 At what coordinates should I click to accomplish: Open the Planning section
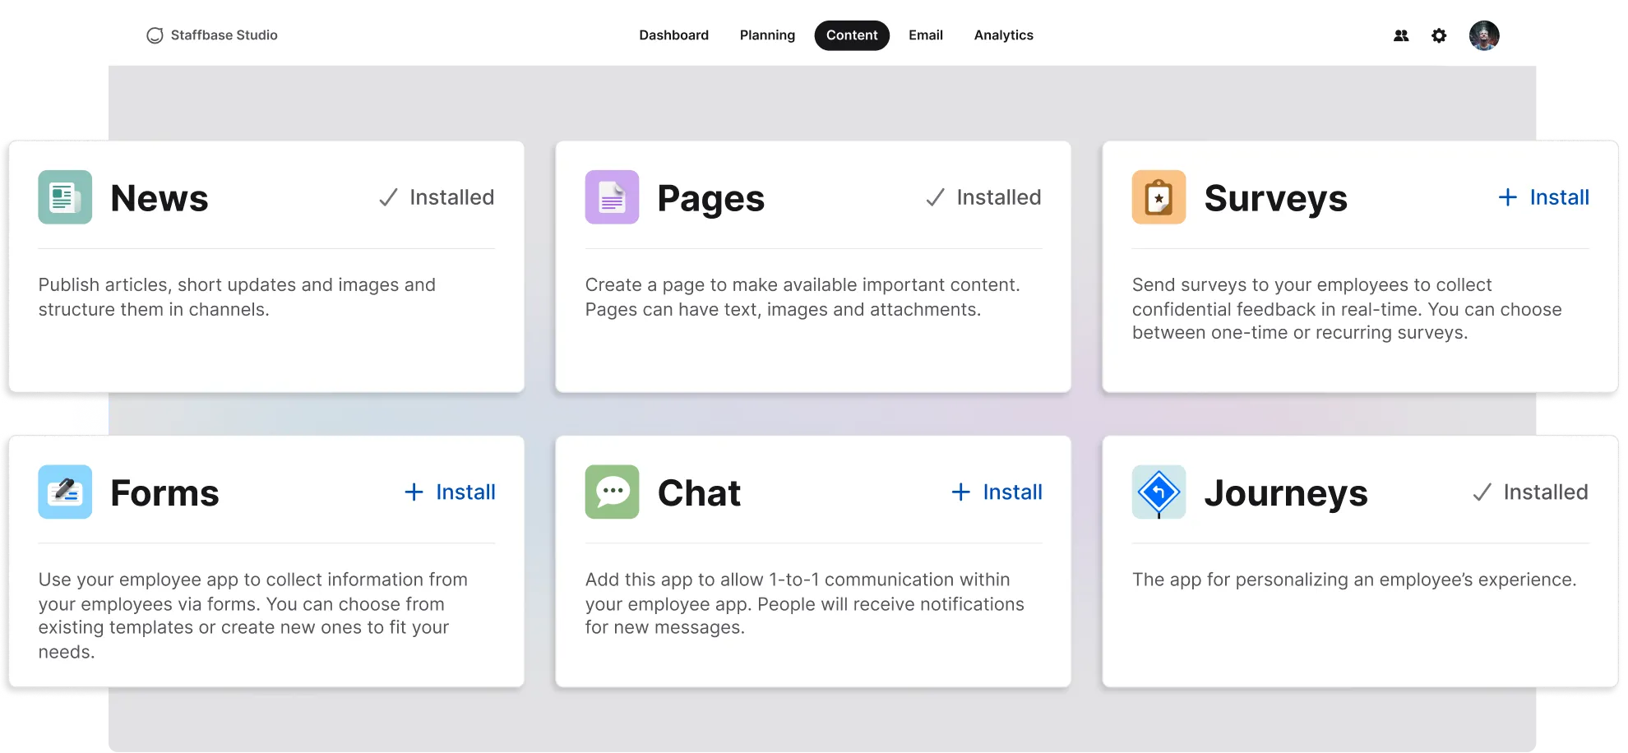point(766,35)
